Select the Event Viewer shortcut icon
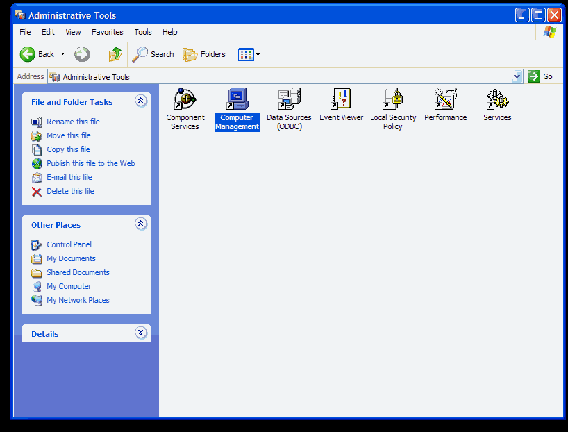 (x=341, y=99)
